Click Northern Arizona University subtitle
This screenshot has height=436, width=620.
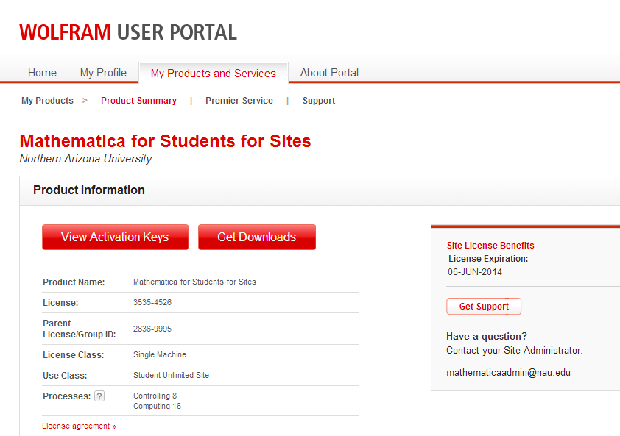point(86,159)
